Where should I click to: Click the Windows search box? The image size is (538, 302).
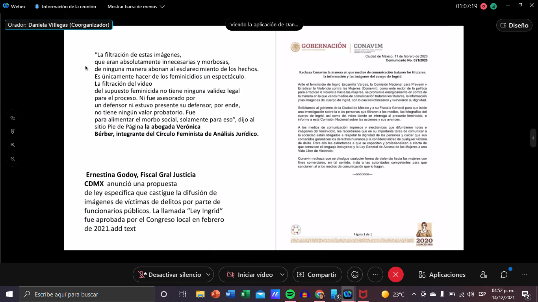pos(87,294)
